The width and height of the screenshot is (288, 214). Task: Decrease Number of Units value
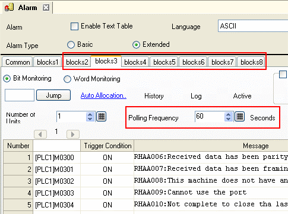90,119
